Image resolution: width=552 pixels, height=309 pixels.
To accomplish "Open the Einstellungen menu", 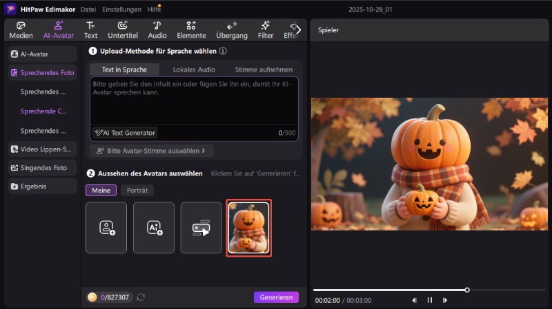I will point(122,10).
